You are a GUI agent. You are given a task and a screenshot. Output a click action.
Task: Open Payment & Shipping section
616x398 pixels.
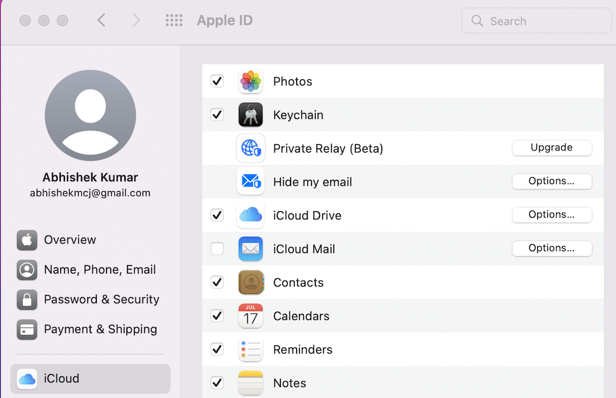click(90, 329)
